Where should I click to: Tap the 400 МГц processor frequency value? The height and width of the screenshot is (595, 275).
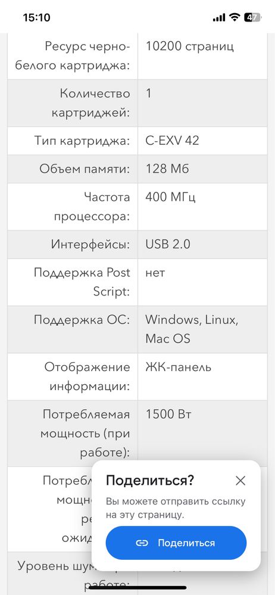(171, 197)
